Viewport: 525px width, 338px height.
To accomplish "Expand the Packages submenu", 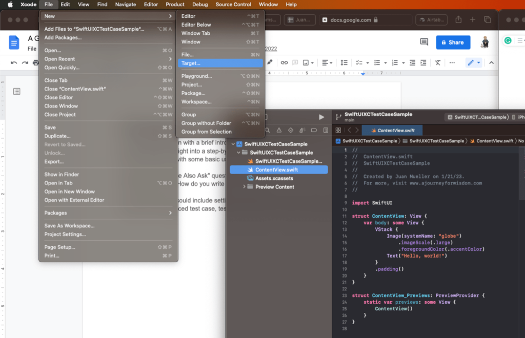I will click(108, 213).
